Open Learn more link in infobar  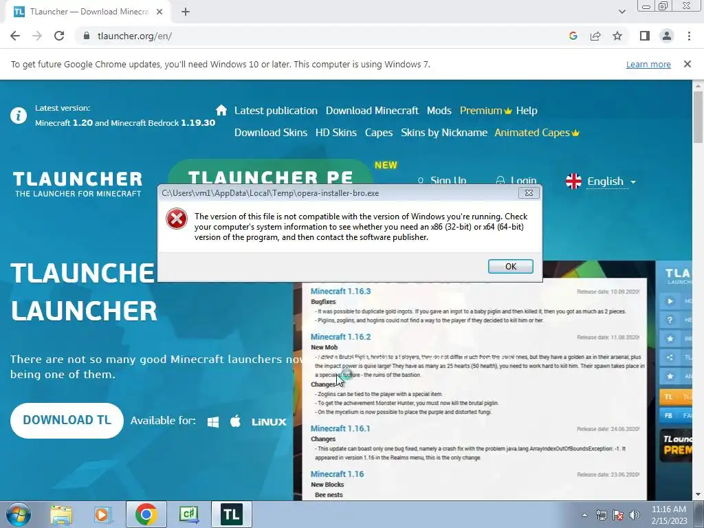[x=648, y=64]
